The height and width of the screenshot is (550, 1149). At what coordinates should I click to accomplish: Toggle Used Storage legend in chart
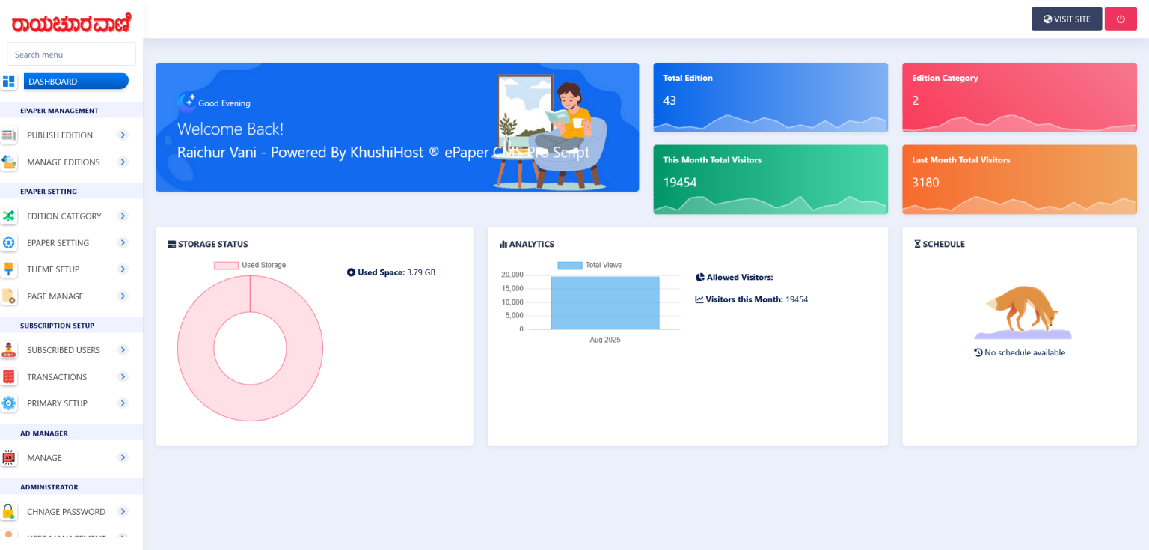click(250, 266)
